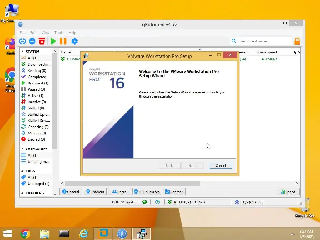Open the File menu
Screen dimensions: 320x240
(22, 32)
